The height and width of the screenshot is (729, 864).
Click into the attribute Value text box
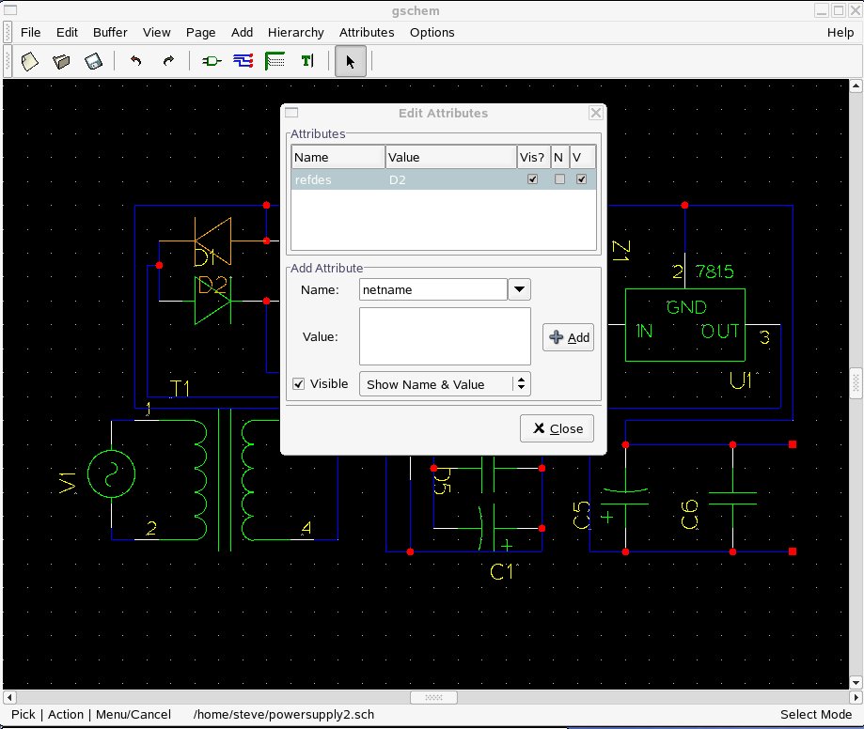[445, 336]
